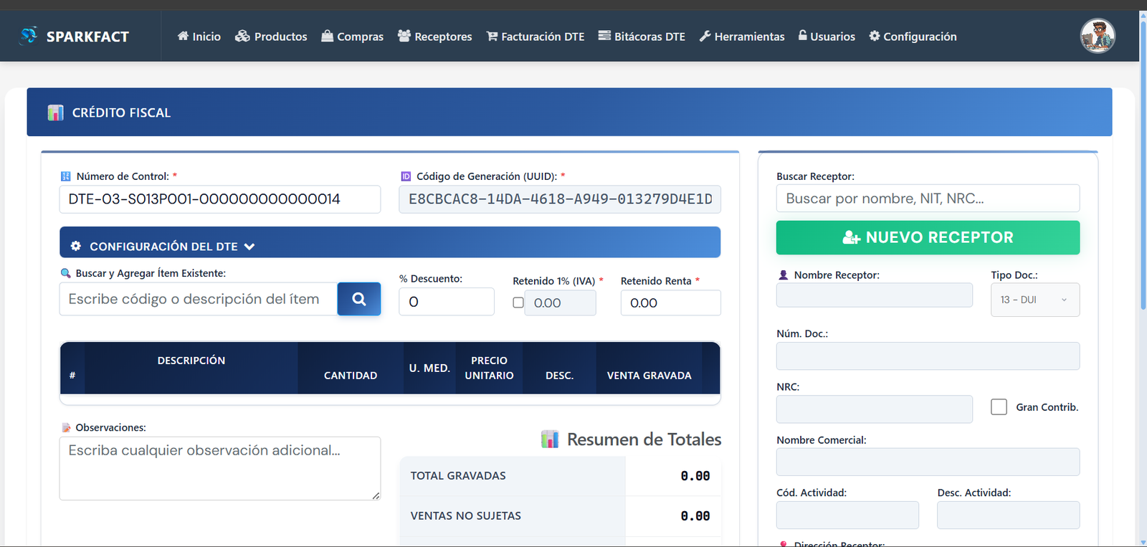
Task: Open the Tipo Doc. dropdown
Action: tap(1034, 300)
